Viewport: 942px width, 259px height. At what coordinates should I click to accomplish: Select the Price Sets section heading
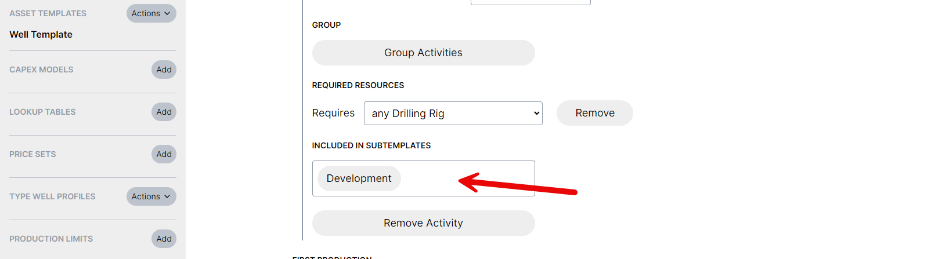point(33,154)
